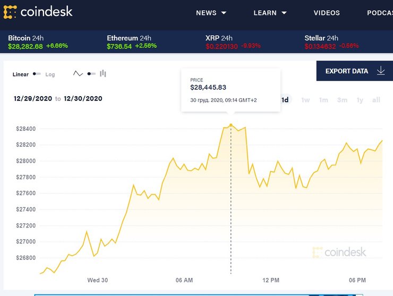Go to the VIDEOS section
This screenshot has height=296, width=393.
(327, 13)
